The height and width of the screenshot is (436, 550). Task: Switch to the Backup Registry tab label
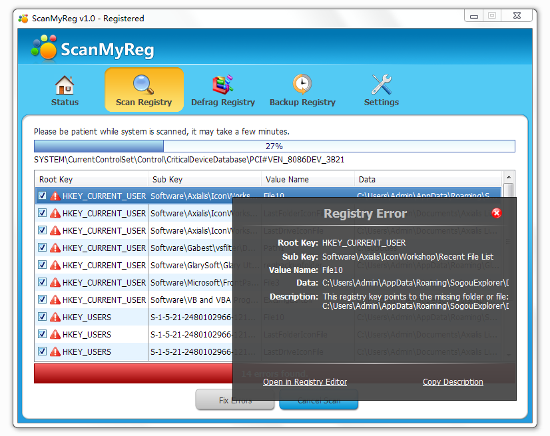[x=302, y=103]
